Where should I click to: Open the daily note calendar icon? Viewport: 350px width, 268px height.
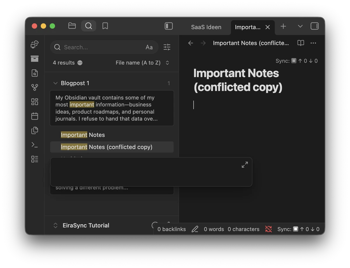[x=35, y=116]
